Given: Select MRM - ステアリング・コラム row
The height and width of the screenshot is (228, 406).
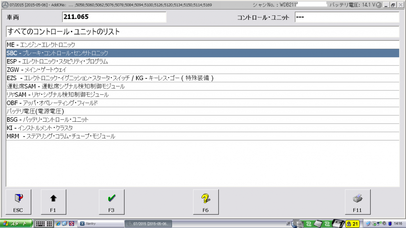Looking at the screenshot, I should [203, 136].
